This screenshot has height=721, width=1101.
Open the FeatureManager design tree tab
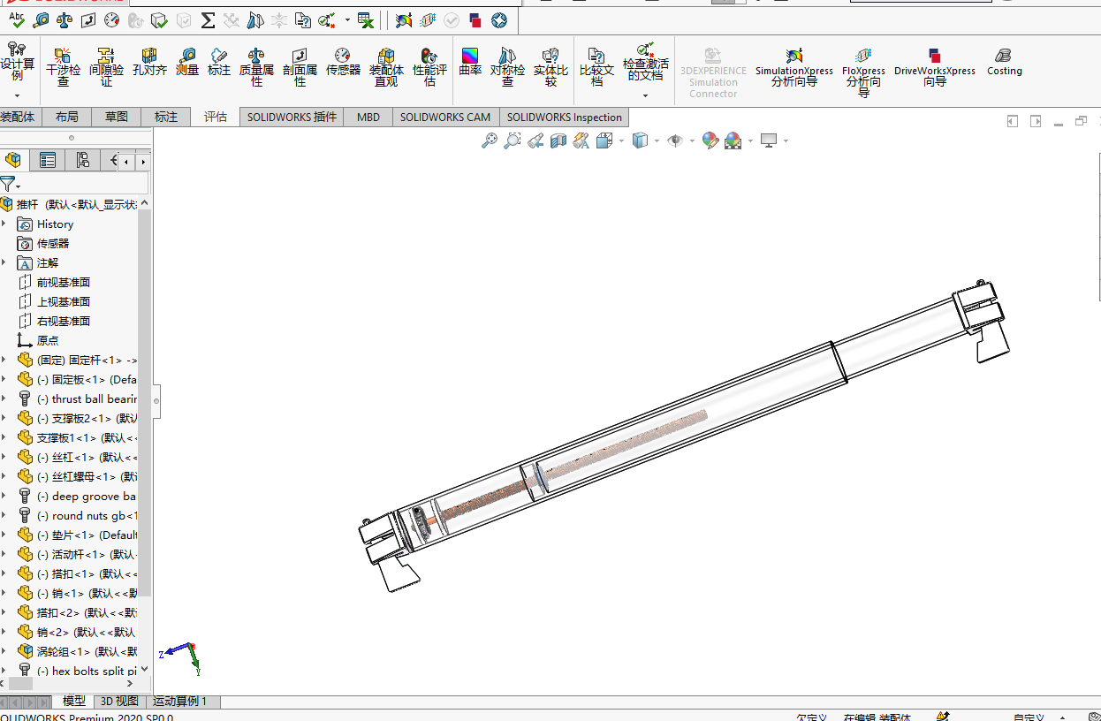point(13,160)
